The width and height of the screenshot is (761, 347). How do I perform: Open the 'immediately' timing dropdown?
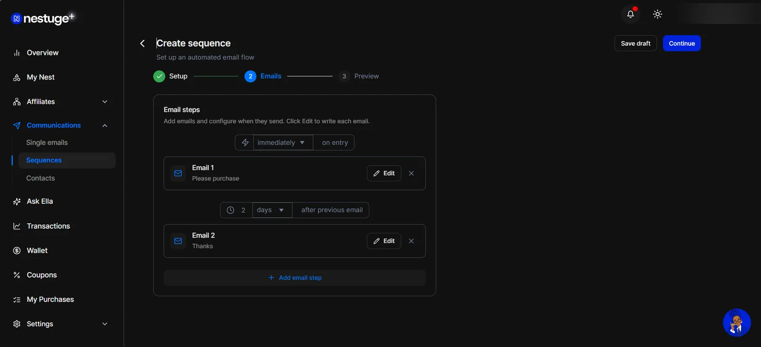click(283, 142)
